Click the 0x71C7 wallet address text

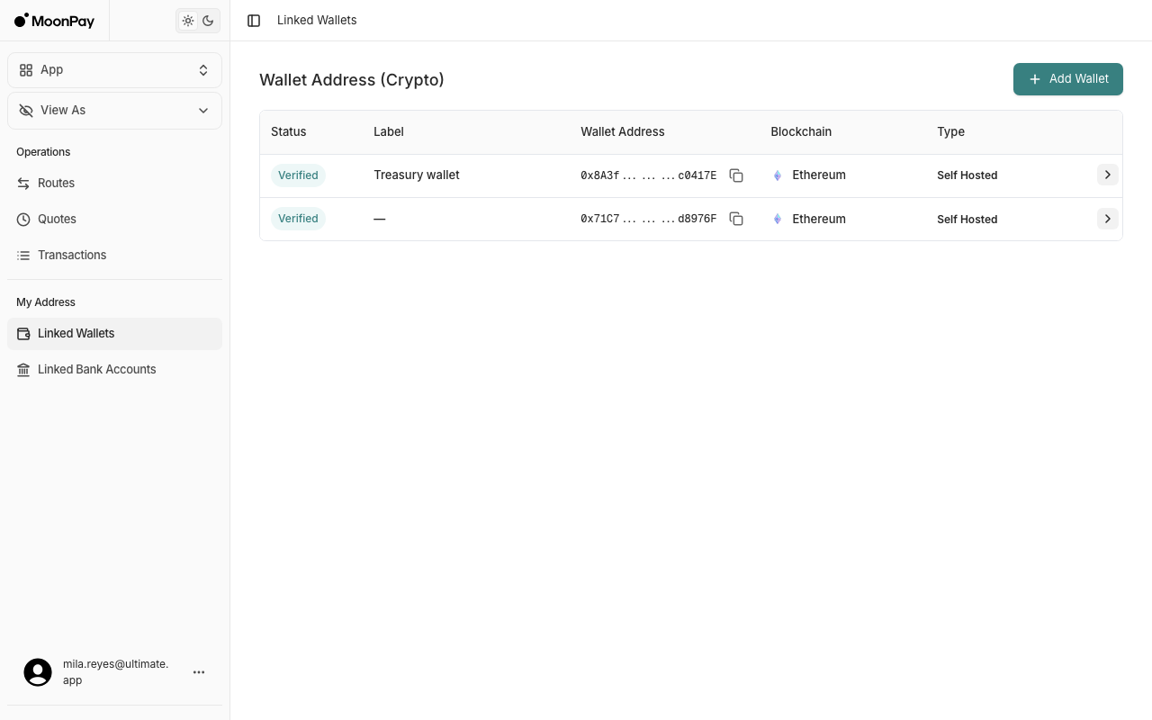[649, 219]
